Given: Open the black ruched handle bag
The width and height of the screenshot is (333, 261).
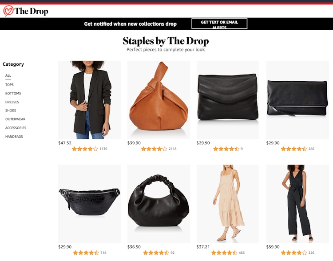Looking at the screenshot, I should [159, 204].
